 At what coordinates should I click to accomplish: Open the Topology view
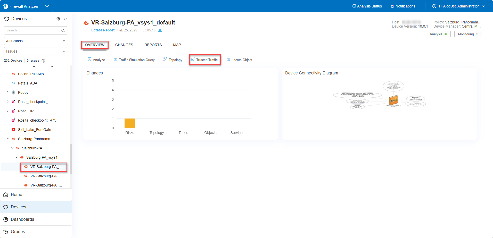(173, 60)
